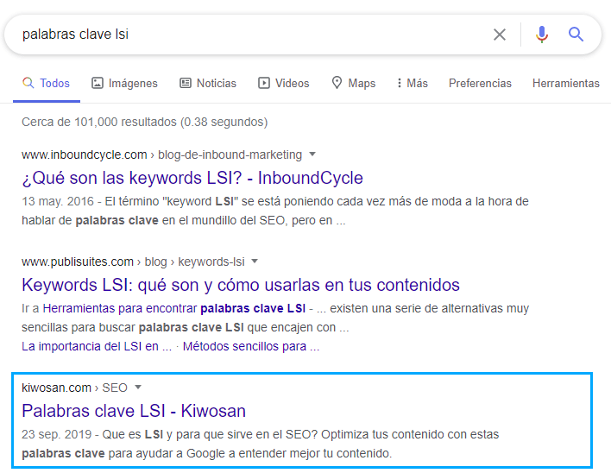Click the kiwosan.com › SEO breadcrumb

[x=74, y=388]
